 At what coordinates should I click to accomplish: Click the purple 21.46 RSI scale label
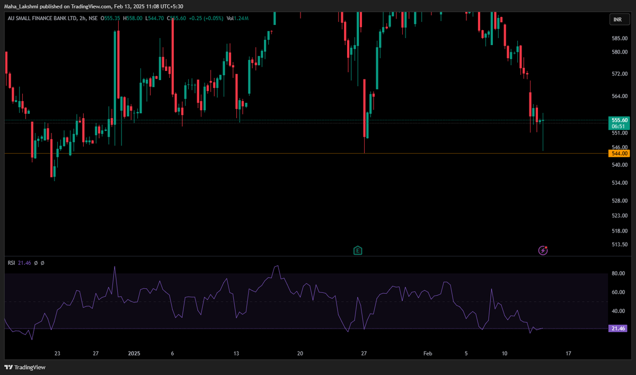tap(617, 328)
